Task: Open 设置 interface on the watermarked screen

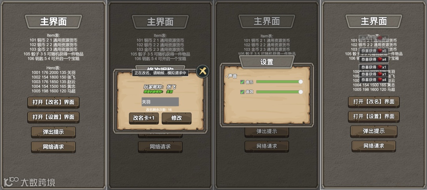Action: click(x=53, y=117)
